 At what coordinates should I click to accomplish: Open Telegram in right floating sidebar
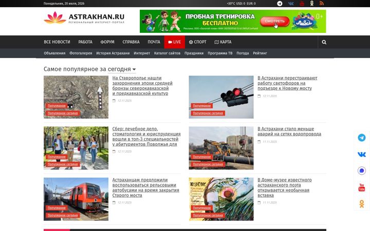(361, 138)
